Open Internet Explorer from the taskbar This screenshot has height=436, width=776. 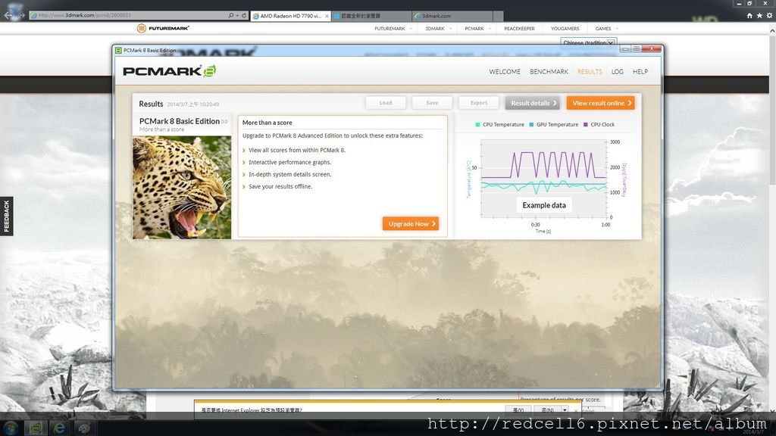[x=59, y=428]
